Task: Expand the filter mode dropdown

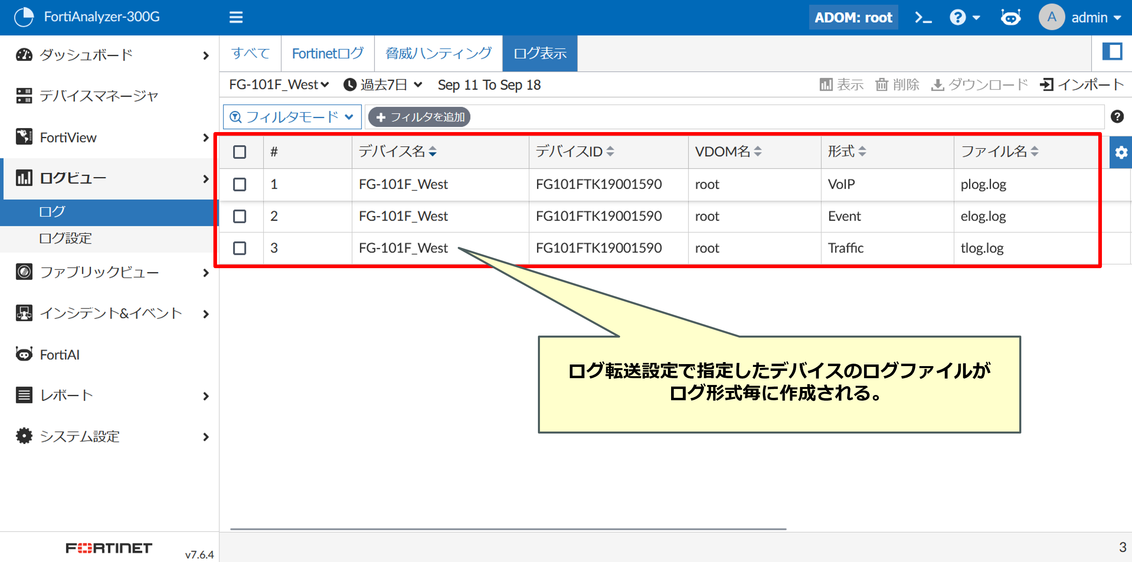Action: click(292, 117)
